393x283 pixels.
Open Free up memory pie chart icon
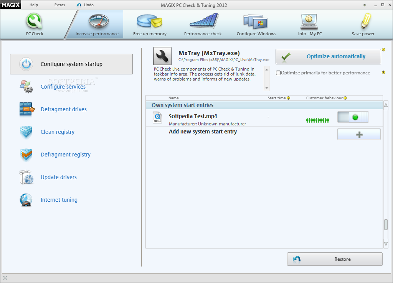tap(150, 21)
